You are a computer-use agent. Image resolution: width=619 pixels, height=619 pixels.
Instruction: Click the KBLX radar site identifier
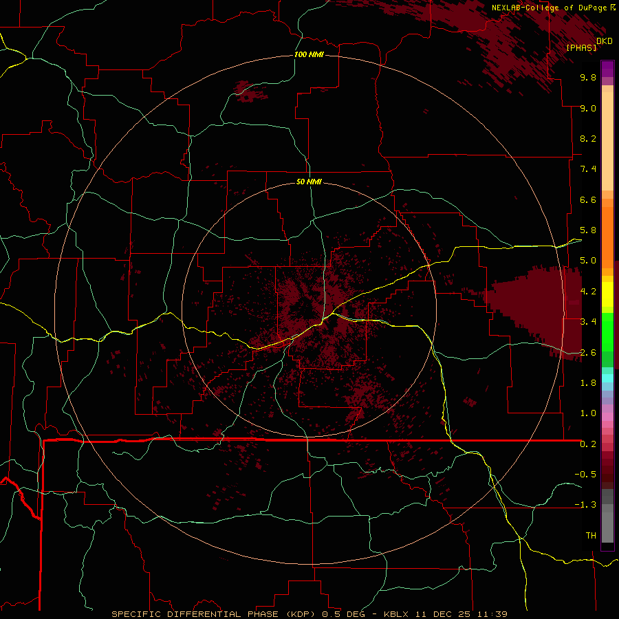pos(396,614)
